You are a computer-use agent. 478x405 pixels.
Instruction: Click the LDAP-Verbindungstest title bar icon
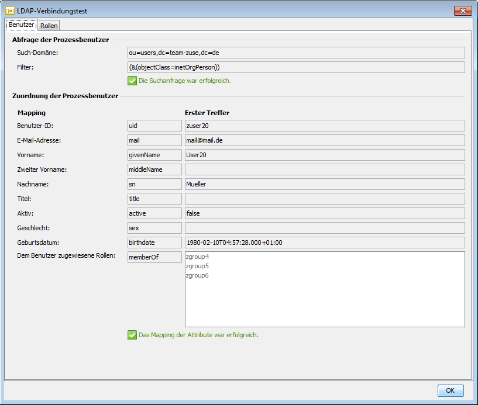11,10
